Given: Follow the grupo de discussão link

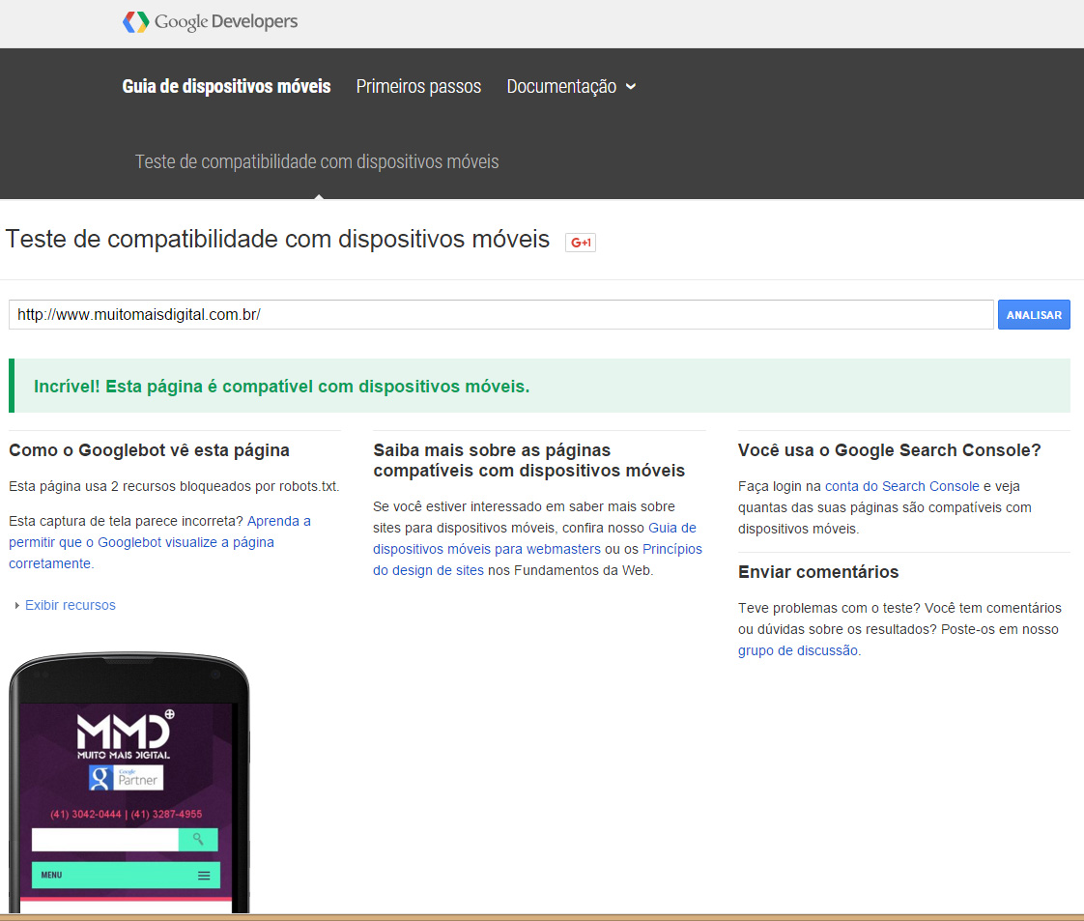Looking at the screenshot, I should coord(798,650).
